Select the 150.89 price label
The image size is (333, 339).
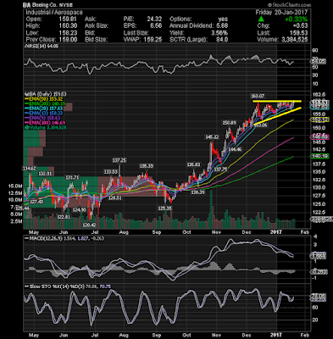pyautogui.click(x=229, y=123)
